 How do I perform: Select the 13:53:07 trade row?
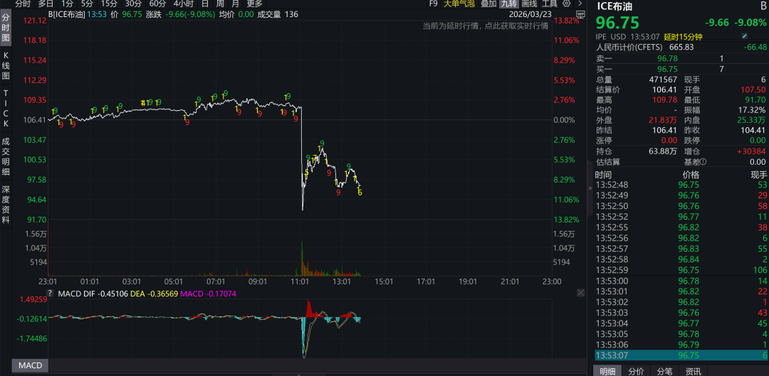681,355
